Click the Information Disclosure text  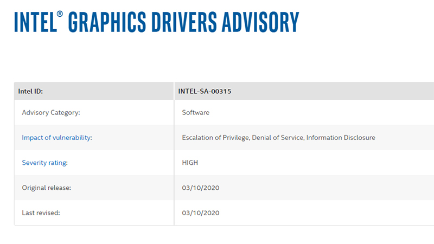pos(341,138)
